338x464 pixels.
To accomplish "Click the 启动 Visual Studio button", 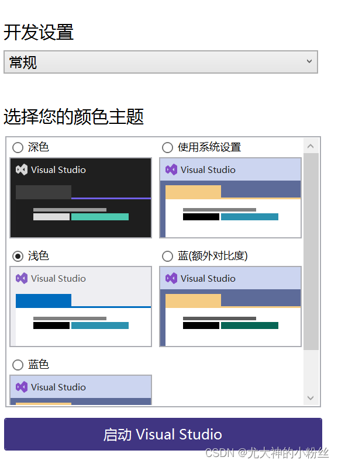I will click(163, 434).
